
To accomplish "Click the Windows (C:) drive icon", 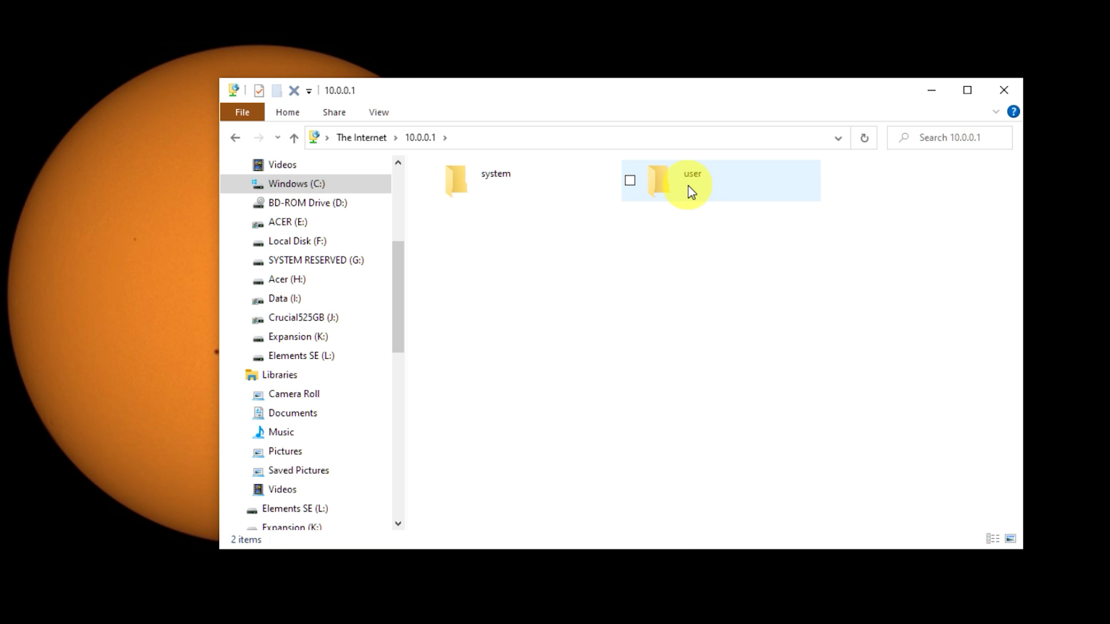I will click(258, 184).
